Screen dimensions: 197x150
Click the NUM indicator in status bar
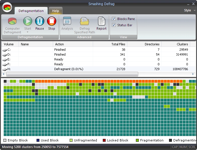(x=183, y=147)
